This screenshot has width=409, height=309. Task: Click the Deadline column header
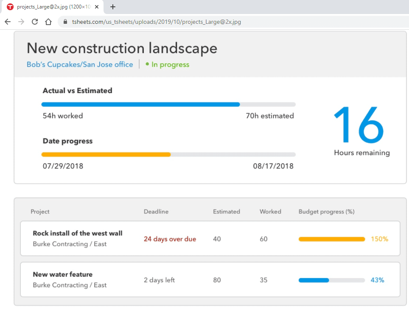tap(156, 212)
